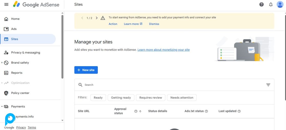Open the user account avatar
Screen dimensions: 286x130
(280, 5)
